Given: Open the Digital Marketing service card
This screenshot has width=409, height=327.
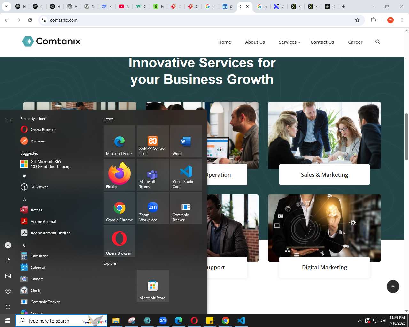Looking at the screenshot, I should tap(324, 267).
